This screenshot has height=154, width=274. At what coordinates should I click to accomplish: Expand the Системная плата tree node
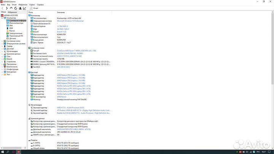point(2,41)
